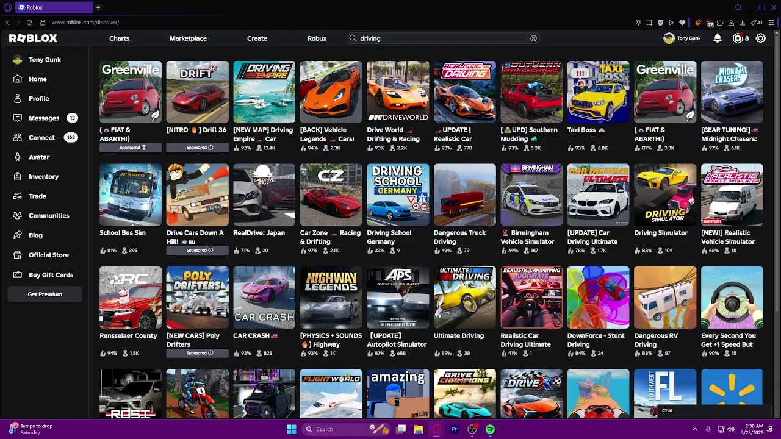Open the Highway Legends thumbnail
The image size is (781, 439).
(x=331, y=298)
